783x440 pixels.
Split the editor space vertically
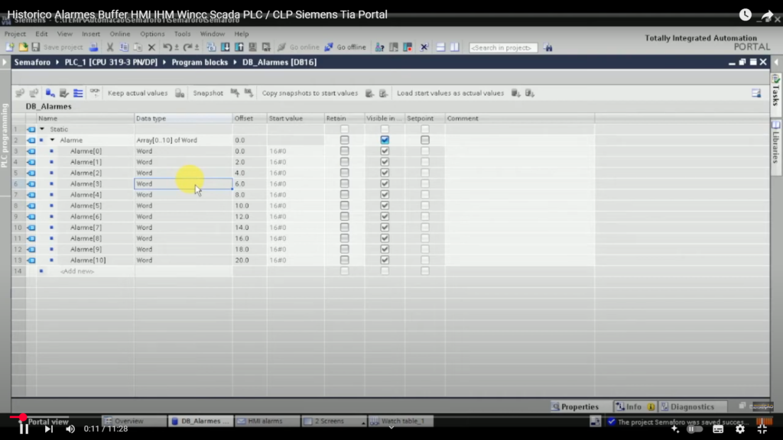(454, 47)
